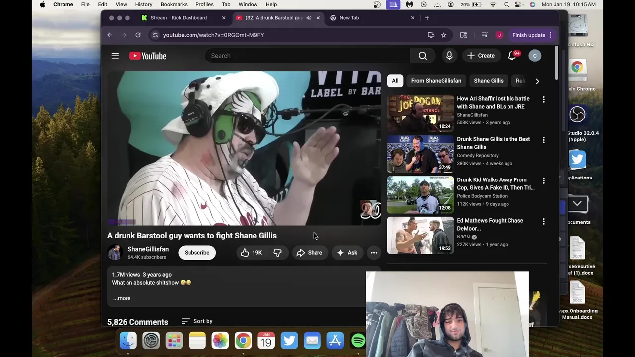
Task: Go back with browser back arrow
Action: coord(110,35)
